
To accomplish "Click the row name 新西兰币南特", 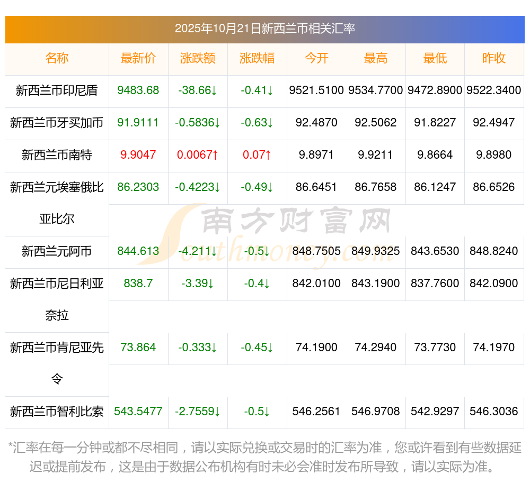I will point(57,155).
